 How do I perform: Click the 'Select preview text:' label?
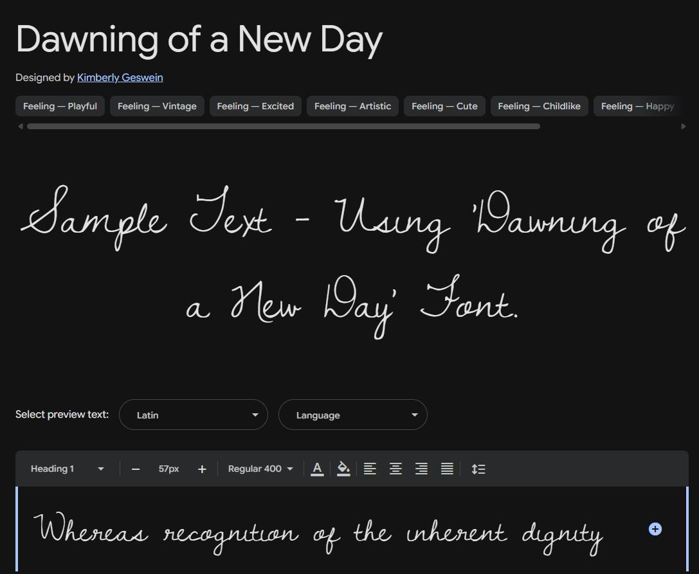[62, 415]
